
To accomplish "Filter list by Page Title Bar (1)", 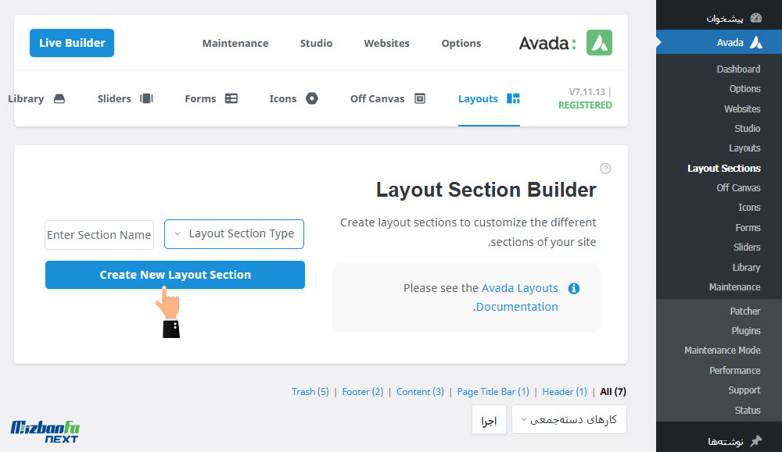I will [493, 392].
